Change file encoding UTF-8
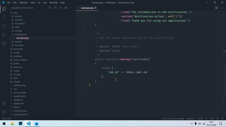Image resolution: width=226 pixels, height=127 pixels. 200,119
